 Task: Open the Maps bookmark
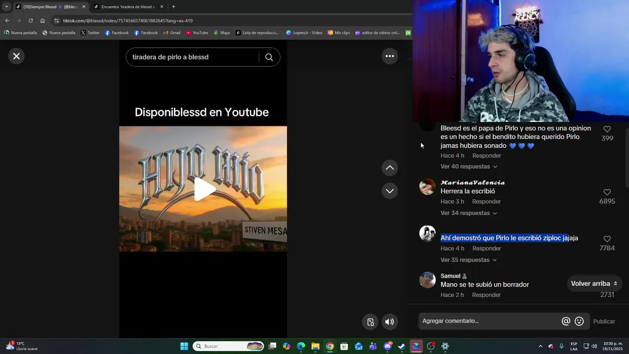(x=222, y=33)
